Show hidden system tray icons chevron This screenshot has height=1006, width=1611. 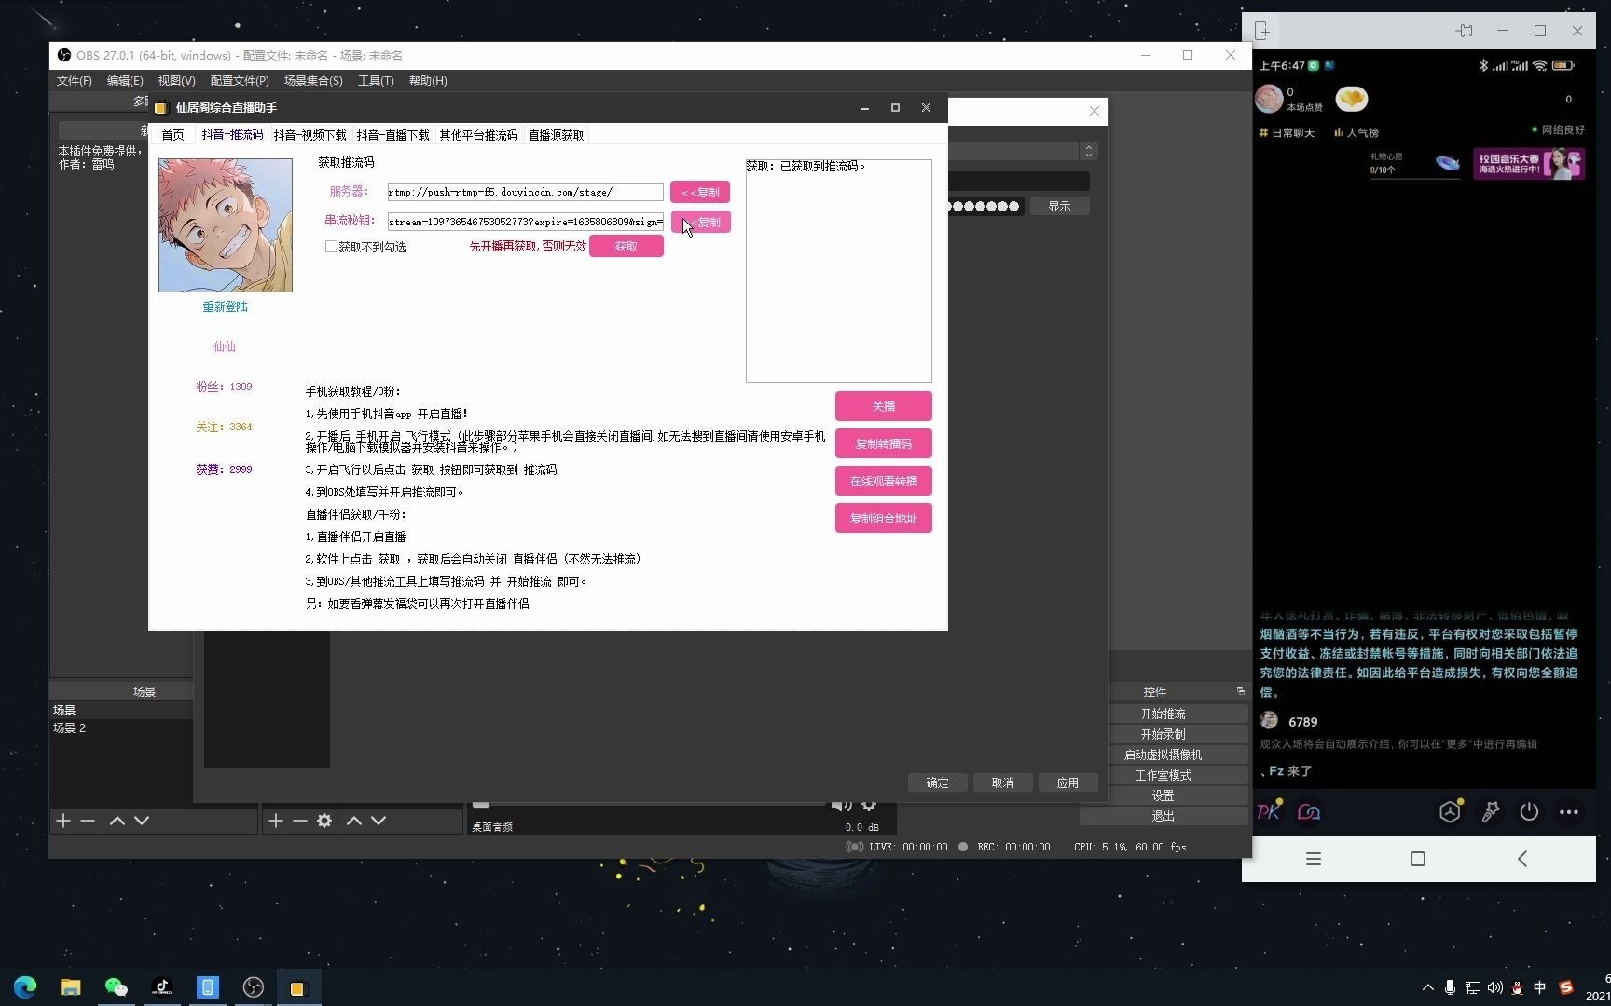[1427, 987]
